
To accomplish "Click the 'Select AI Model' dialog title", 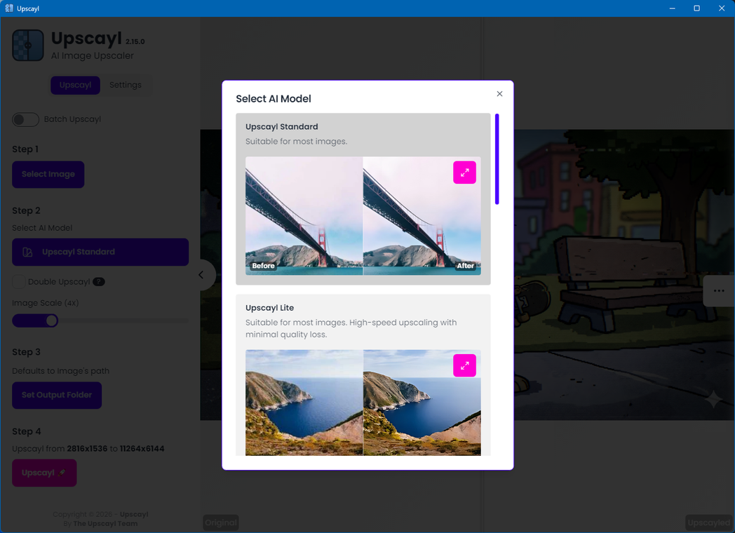I will coord(274,99).
